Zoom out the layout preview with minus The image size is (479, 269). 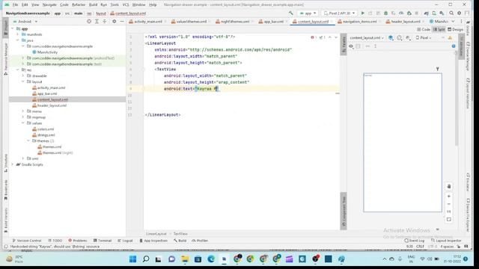(449, 204)
